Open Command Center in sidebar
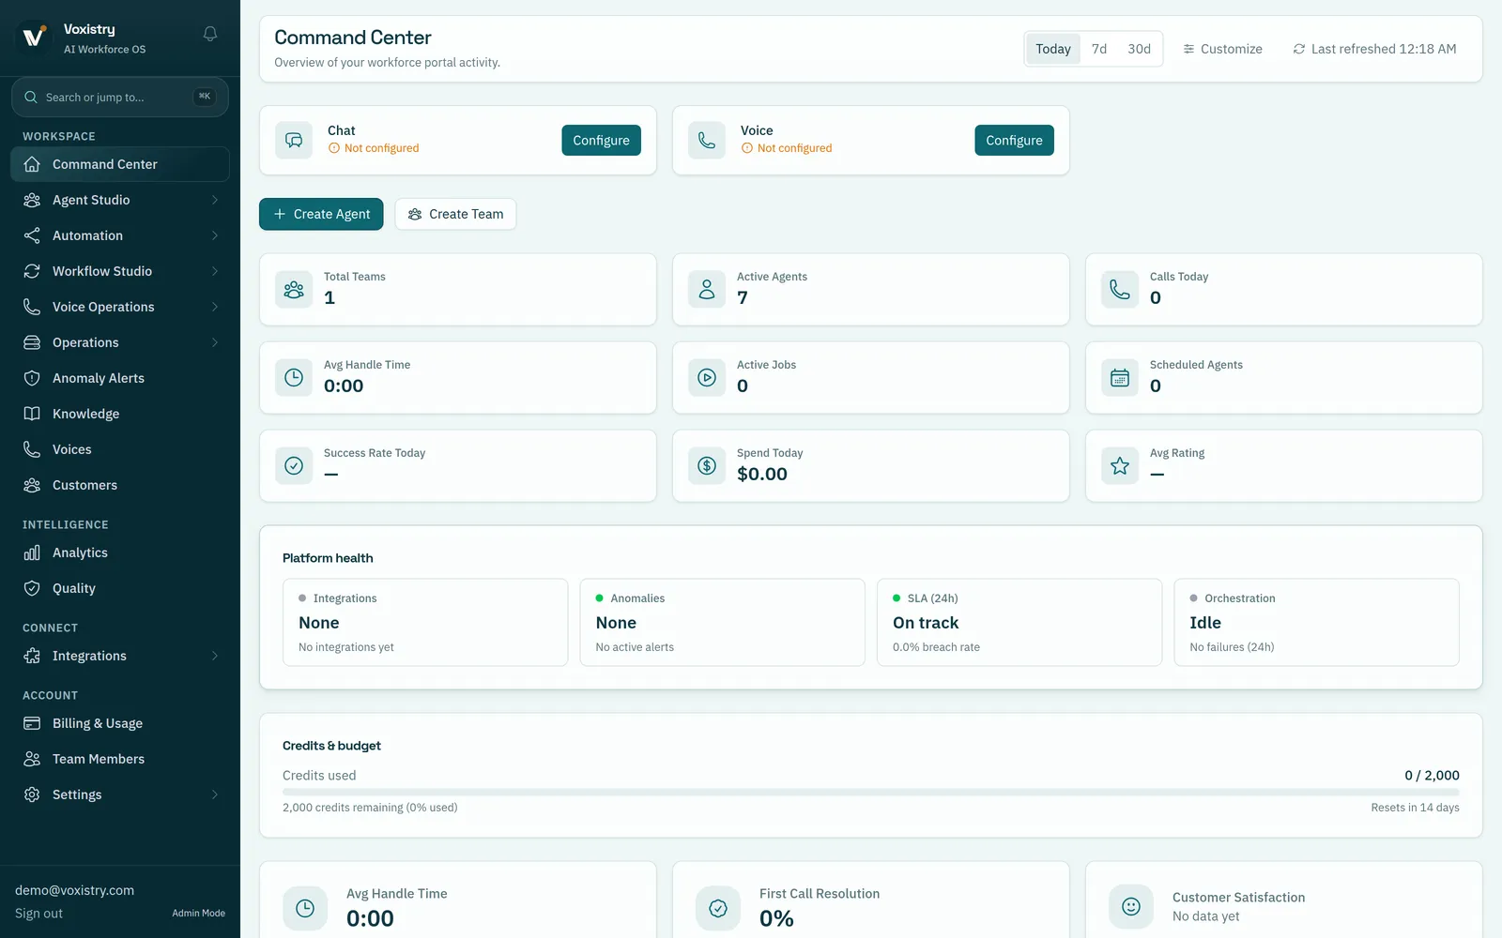The width and height of the screenshot is (1502, 938). click(x=120, y=164)
